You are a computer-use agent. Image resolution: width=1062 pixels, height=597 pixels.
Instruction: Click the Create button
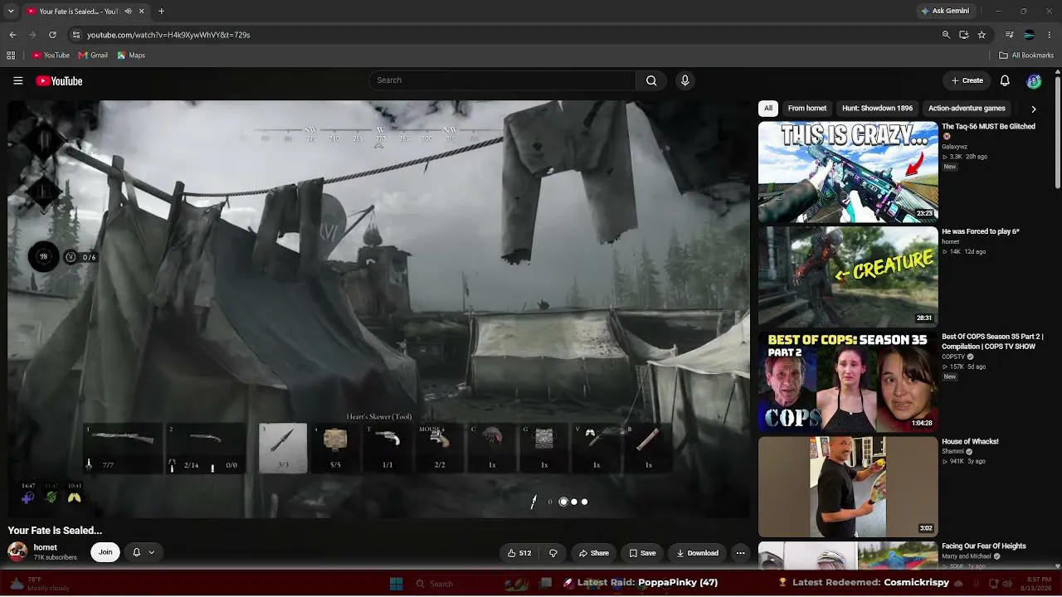click(x=967, y=80)
